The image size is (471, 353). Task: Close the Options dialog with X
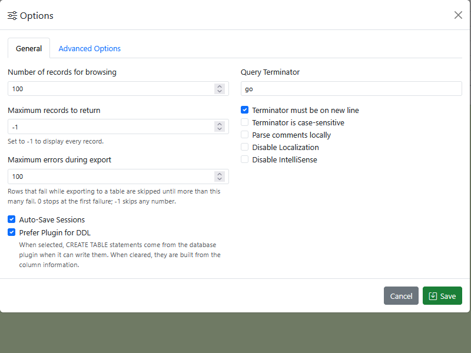pos(458,15)
